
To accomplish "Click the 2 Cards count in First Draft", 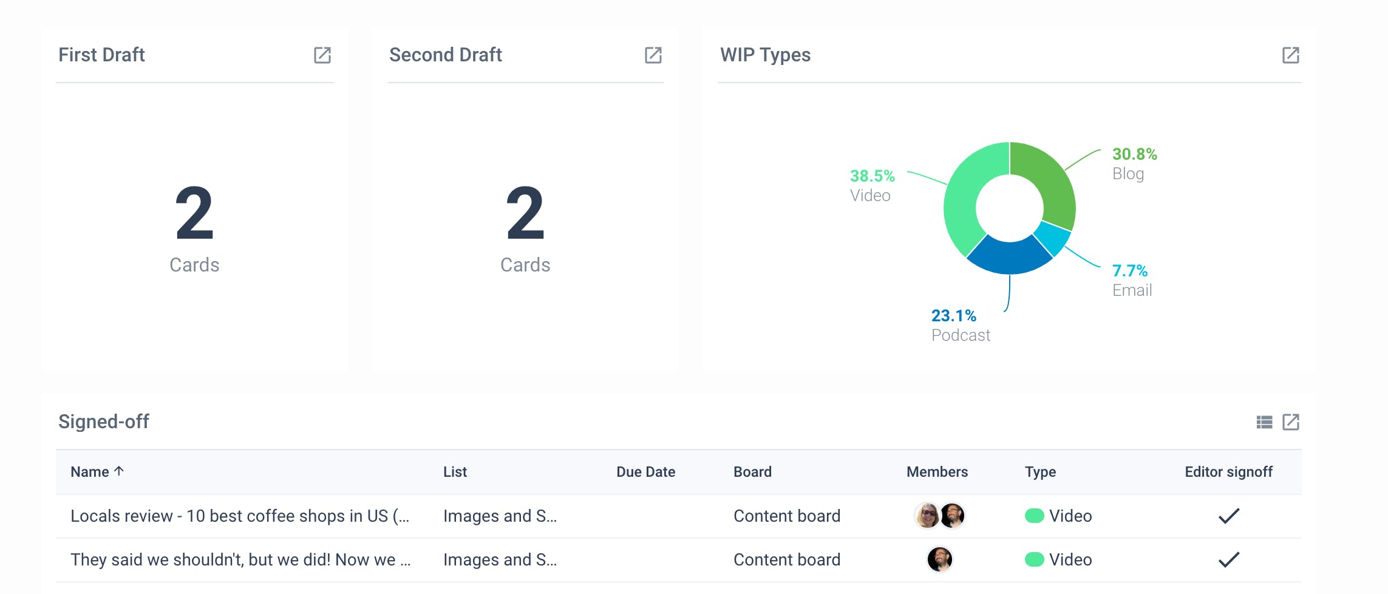I will pyautogui.click(x=194, y=214).
